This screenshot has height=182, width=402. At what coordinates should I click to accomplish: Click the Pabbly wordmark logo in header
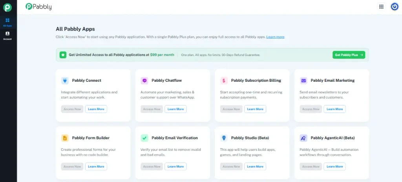pos(38,7)
